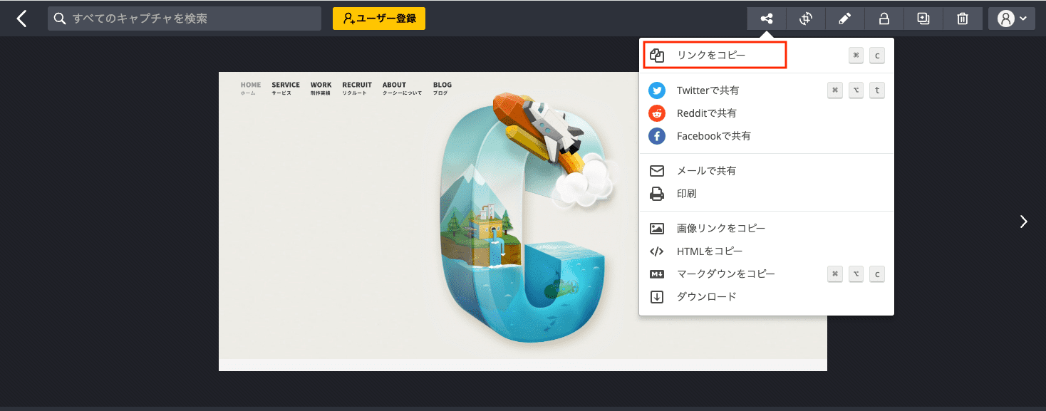The width and height of the screenshot is (1046, 411).
Task: Click the lock privacy icon
Action: [x=884, y=19]
